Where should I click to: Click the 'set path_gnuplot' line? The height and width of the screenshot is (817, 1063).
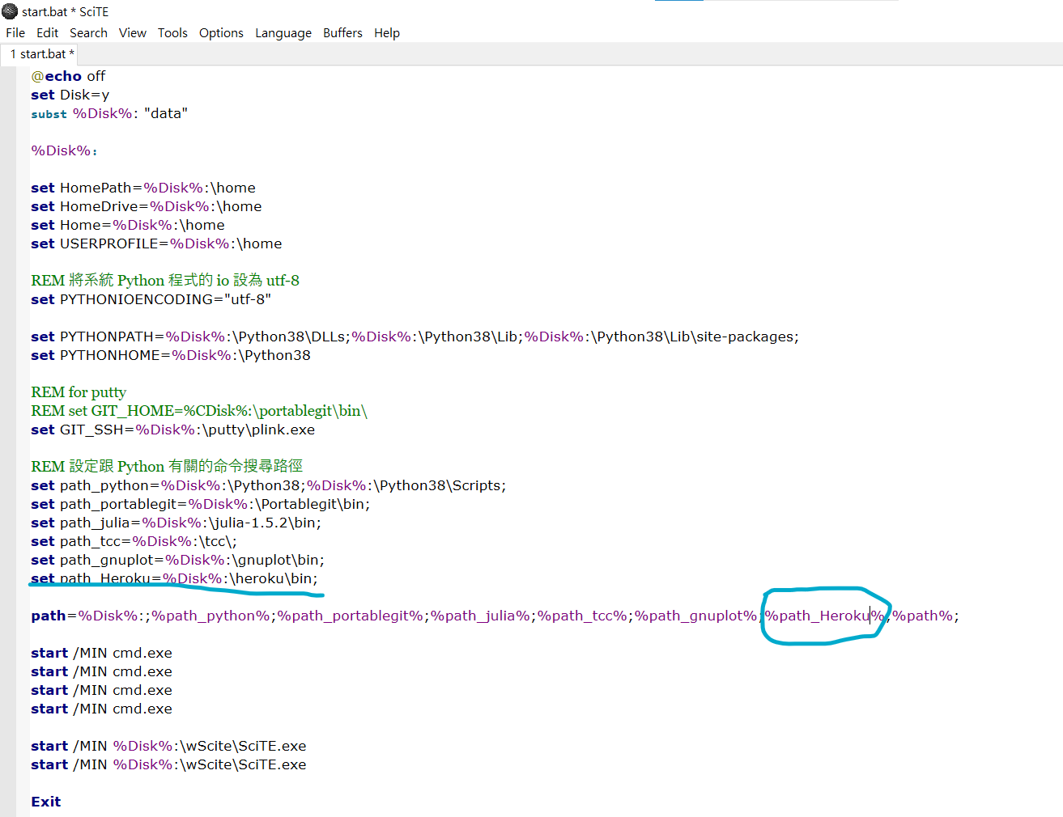click(178, 560)
